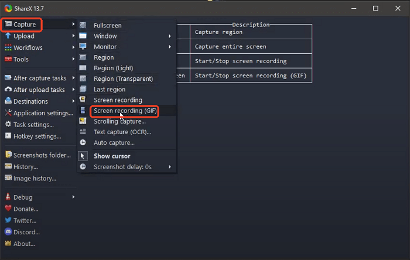Image resolution: width=410 pixels, height=260 pixels.
Task: Click the Text capture (OCR) icon
Action: [x=83, y=132]
